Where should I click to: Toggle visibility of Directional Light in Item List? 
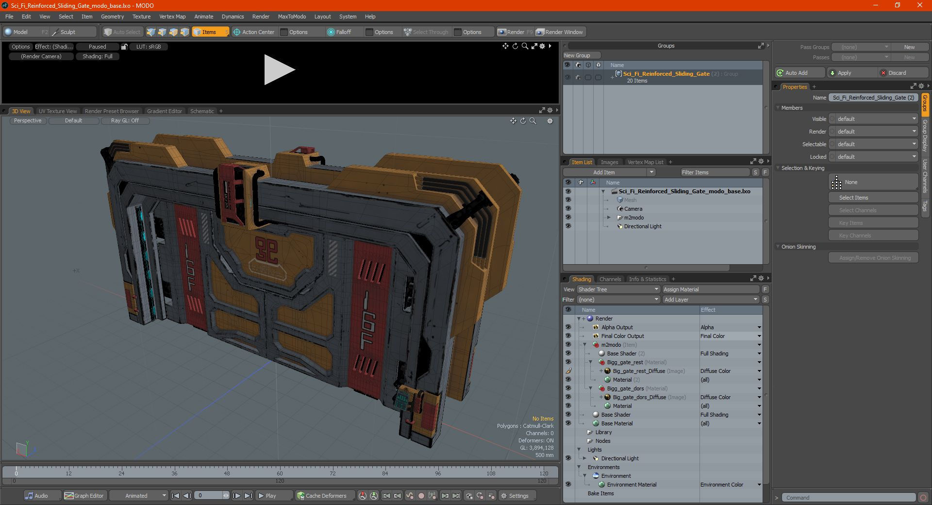point(568,226)
